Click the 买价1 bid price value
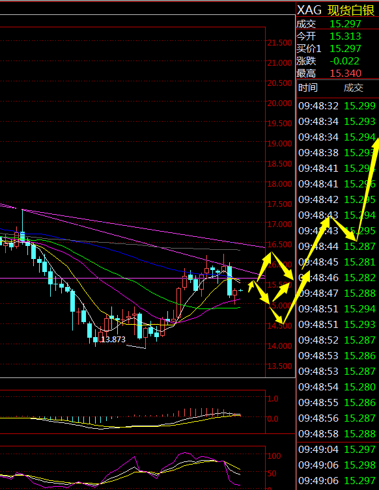 345,49
